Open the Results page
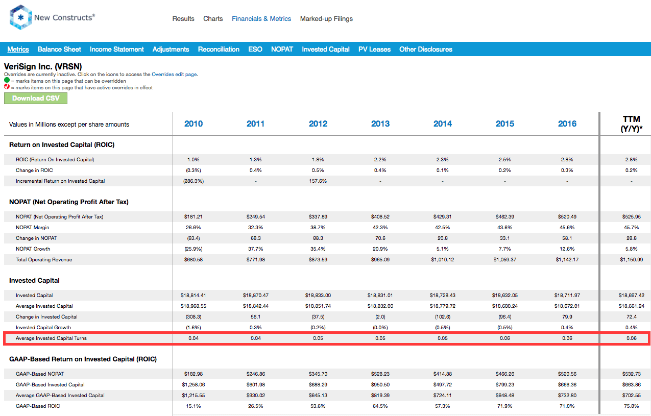651x416 pixels. [x=183, y=19]
